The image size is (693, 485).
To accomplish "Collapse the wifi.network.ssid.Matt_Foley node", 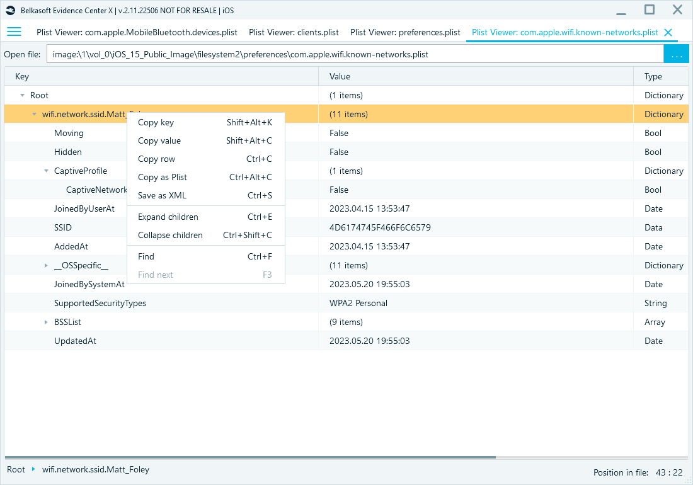I will [34, 115].
